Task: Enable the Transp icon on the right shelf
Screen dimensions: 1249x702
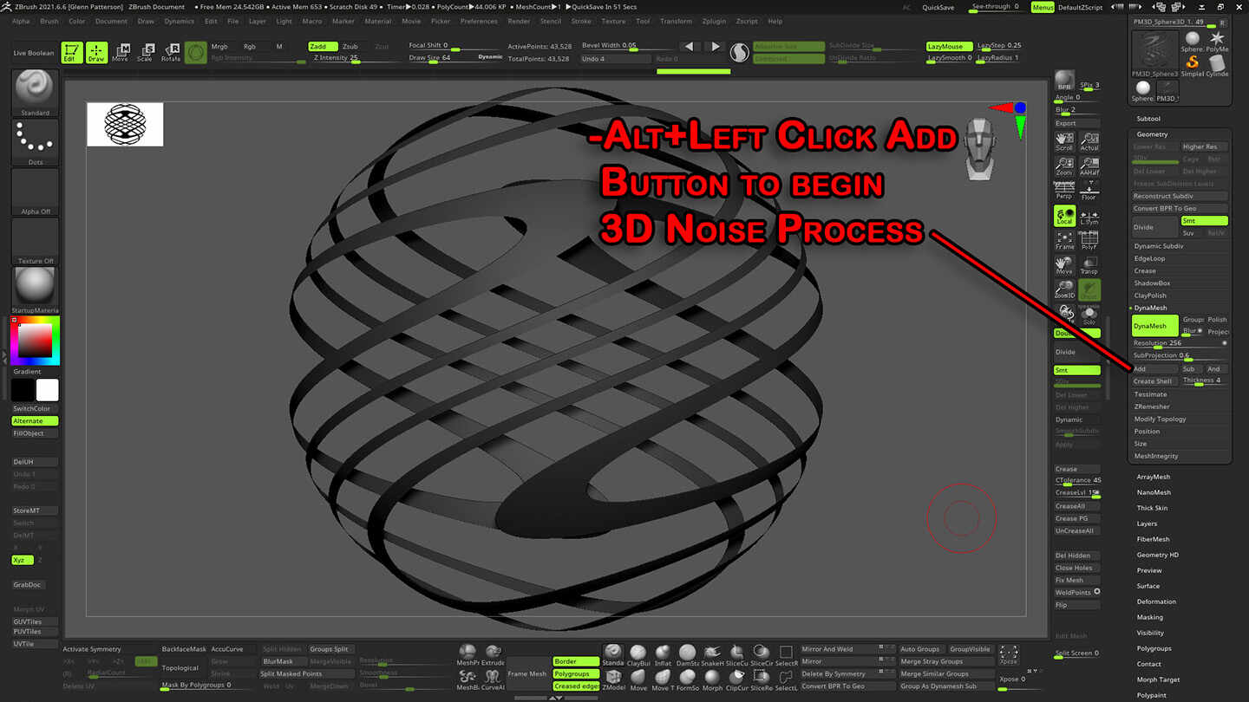Action: (x=1089, y=266)
